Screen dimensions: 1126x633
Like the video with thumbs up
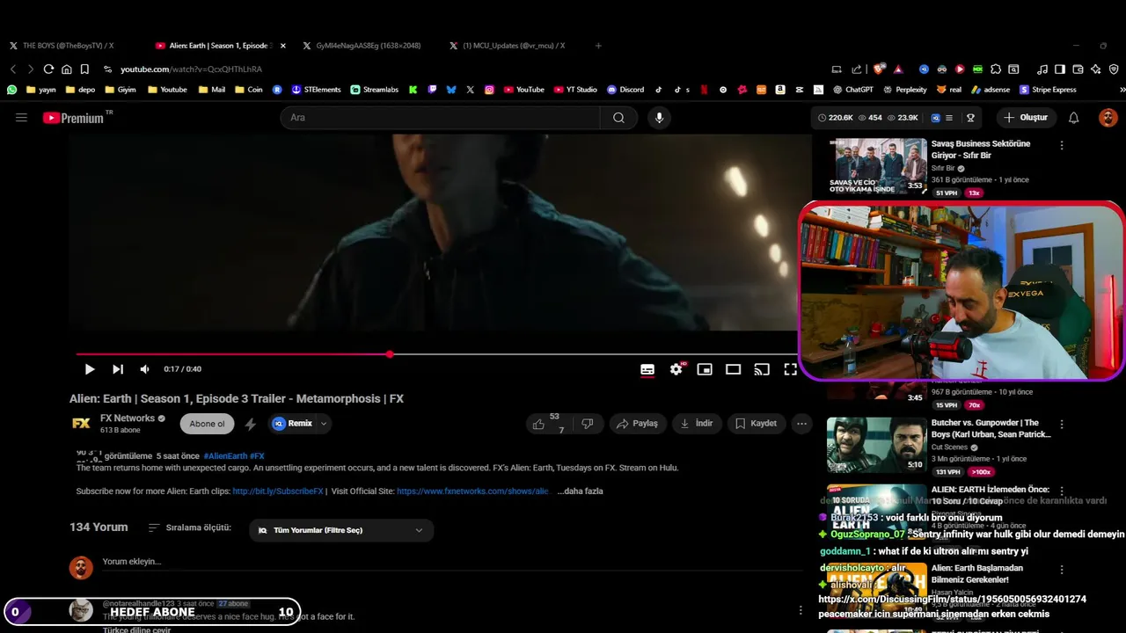coord(538,424)
